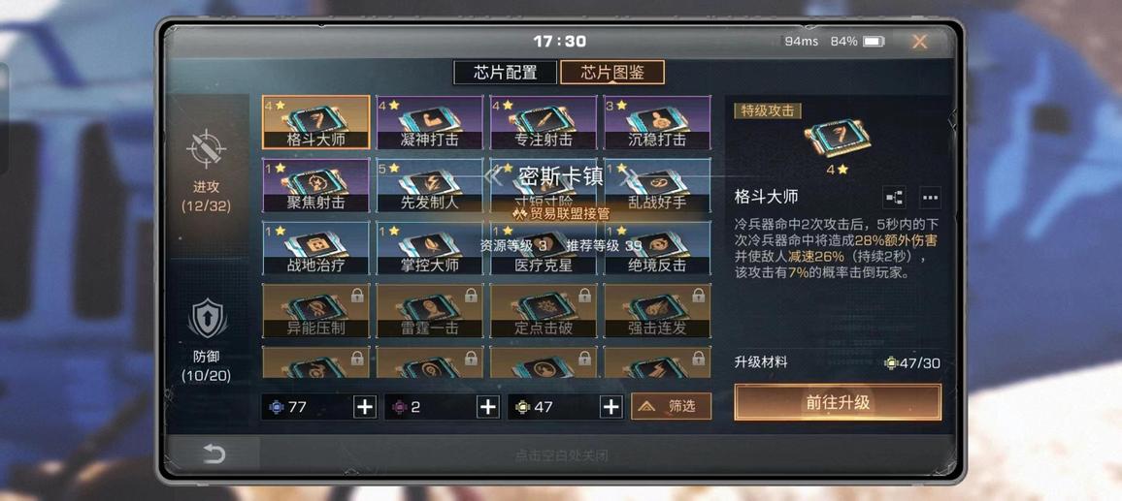Add blue chip material with its plus button
Viewport: 1122px width, 501px height.
(365, 407)
